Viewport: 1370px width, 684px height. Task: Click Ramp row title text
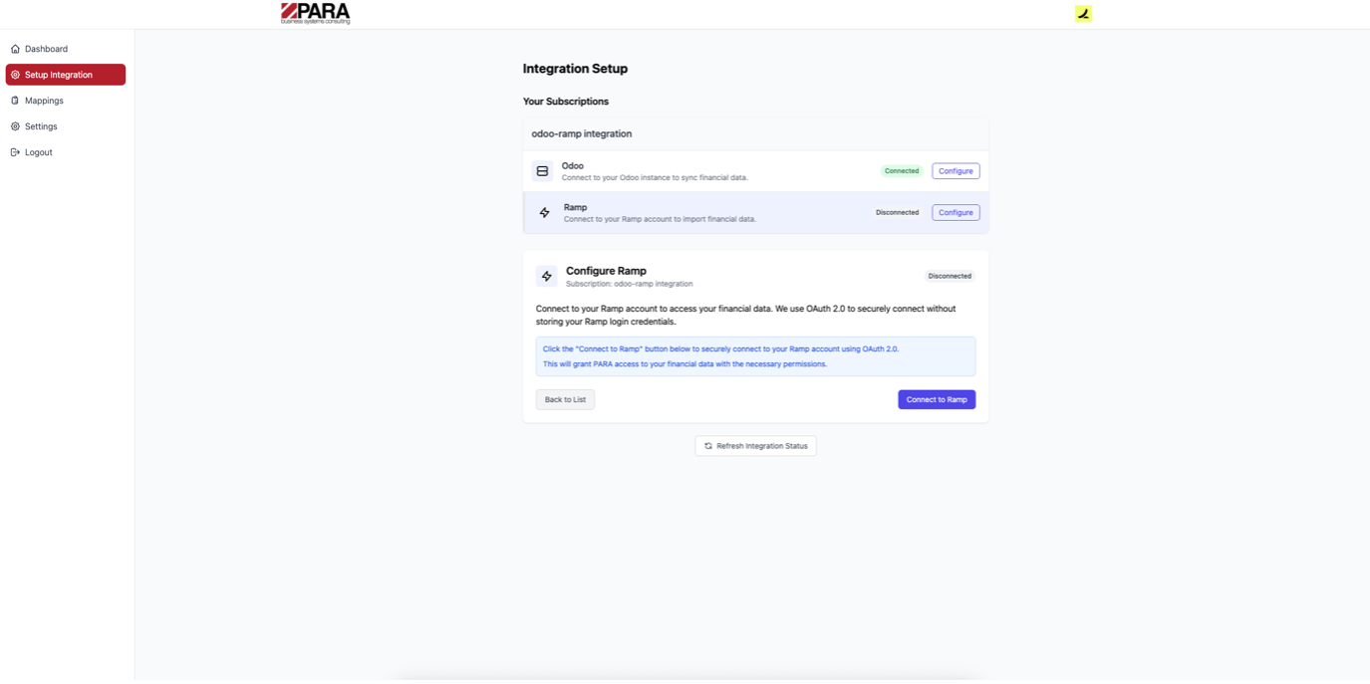pos(576,207)
